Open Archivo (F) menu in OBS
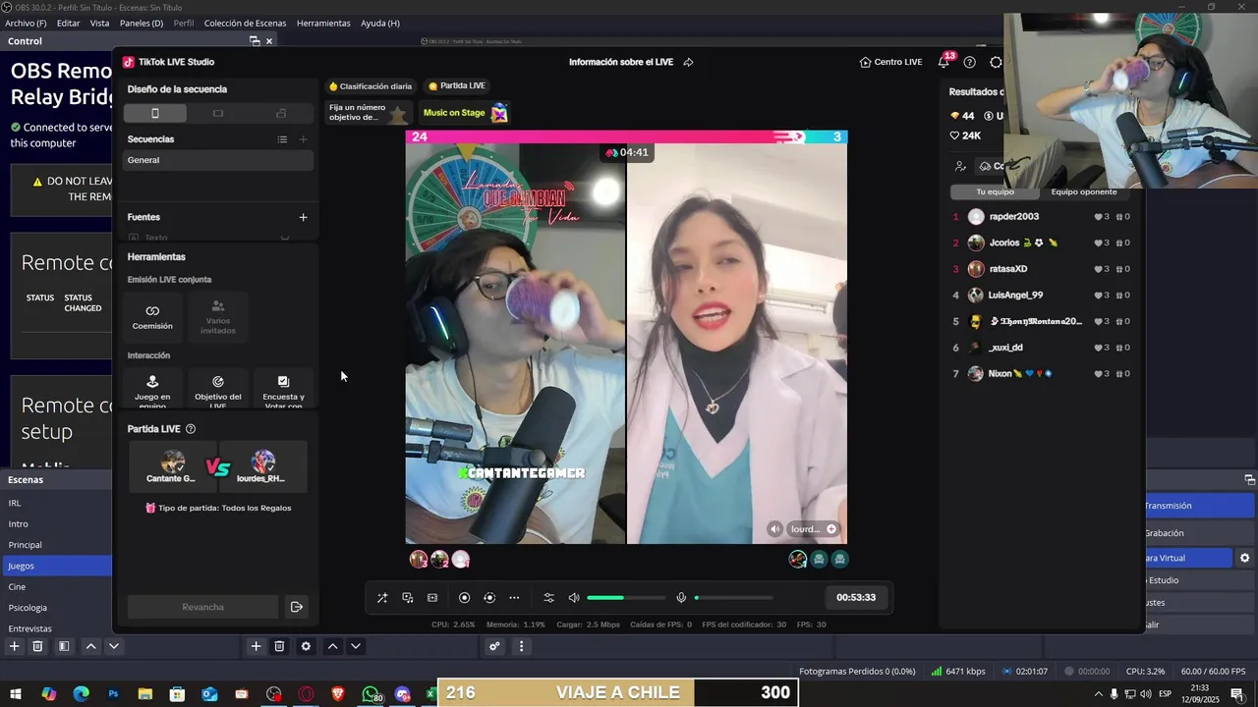Viewport: 1258px width, 707px height. coord(26,23)
